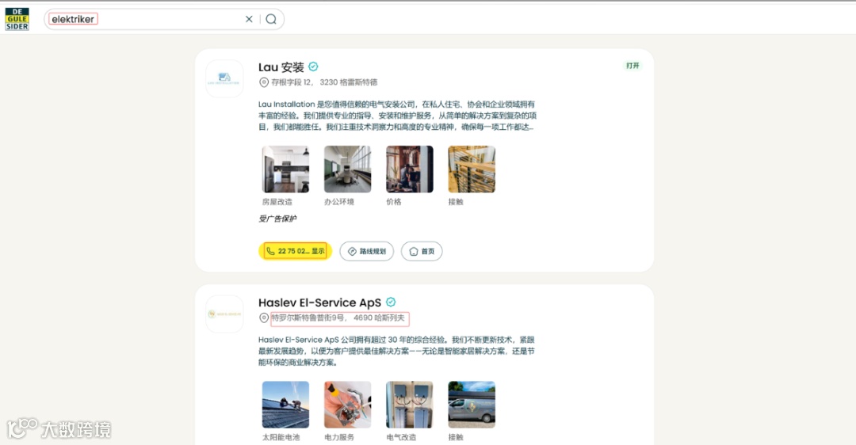Select address 特罗尔斯特鲁普街9号, 4690 哈斯列夫
Screen dimensions: 856x445
click(x=338, y=318)
